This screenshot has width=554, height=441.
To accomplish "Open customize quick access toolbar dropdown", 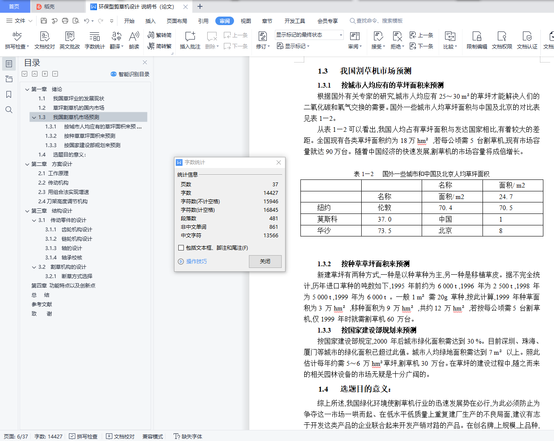I will [111, 21].
